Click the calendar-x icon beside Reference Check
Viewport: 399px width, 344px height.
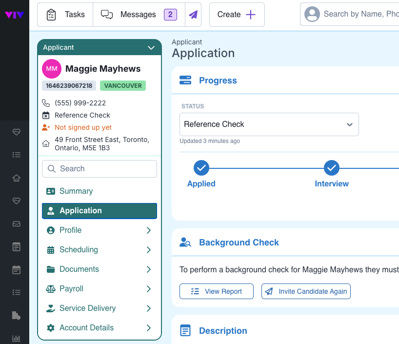pyautogui.click(x=46, y=115)
